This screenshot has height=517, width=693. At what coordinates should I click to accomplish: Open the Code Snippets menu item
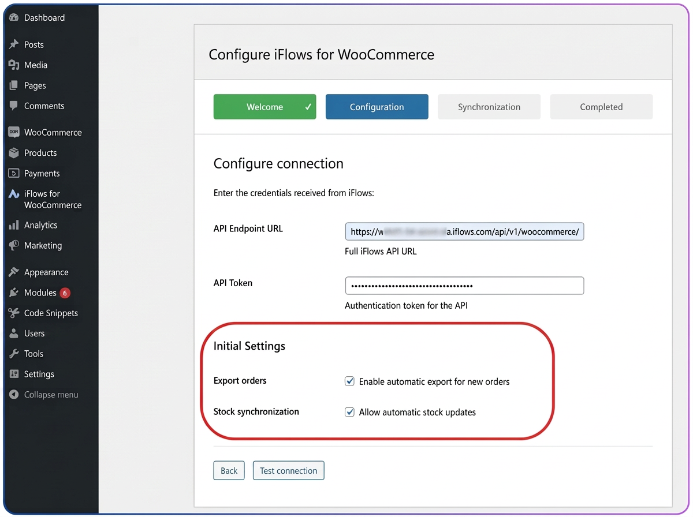(51, 313)
